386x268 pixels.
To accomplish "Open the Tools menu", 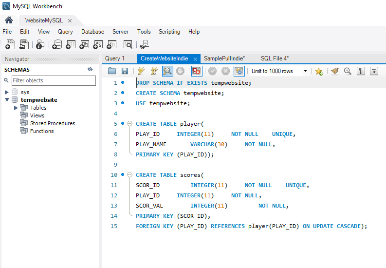I will [144, 32].
